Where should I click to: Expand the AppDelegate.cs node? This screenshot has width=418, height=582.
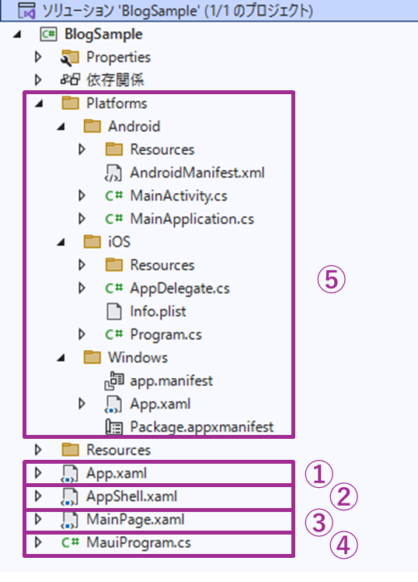pos(82,288)
